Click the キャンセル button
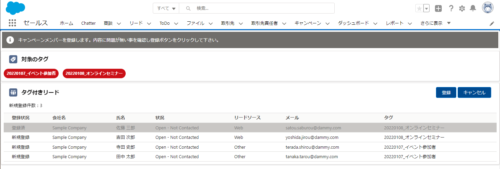500x169 pixels. pyautogui.click(x=474, y=92)
